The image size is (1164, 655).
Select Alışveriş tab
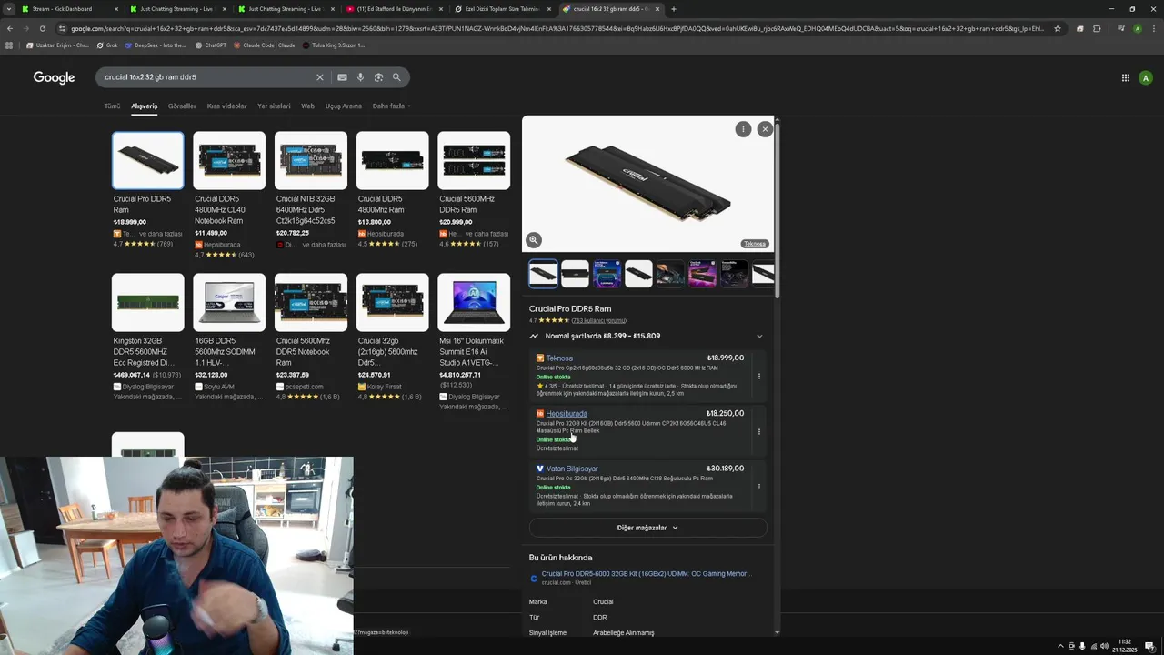coord(144,106)
